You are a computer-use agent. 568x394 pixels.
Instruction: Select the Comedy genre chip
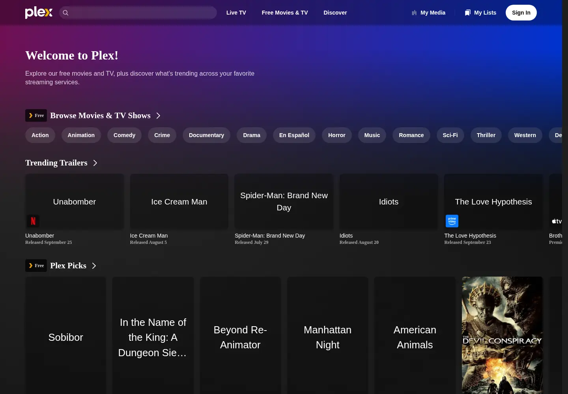[x=125, y=135]
